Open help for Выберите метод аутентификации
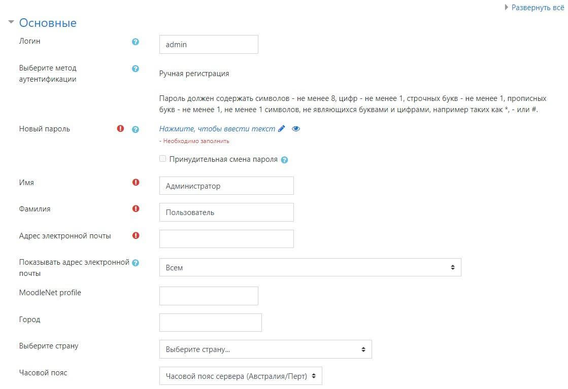This screenshot has width=568, height=389. (x=136, y=68)
